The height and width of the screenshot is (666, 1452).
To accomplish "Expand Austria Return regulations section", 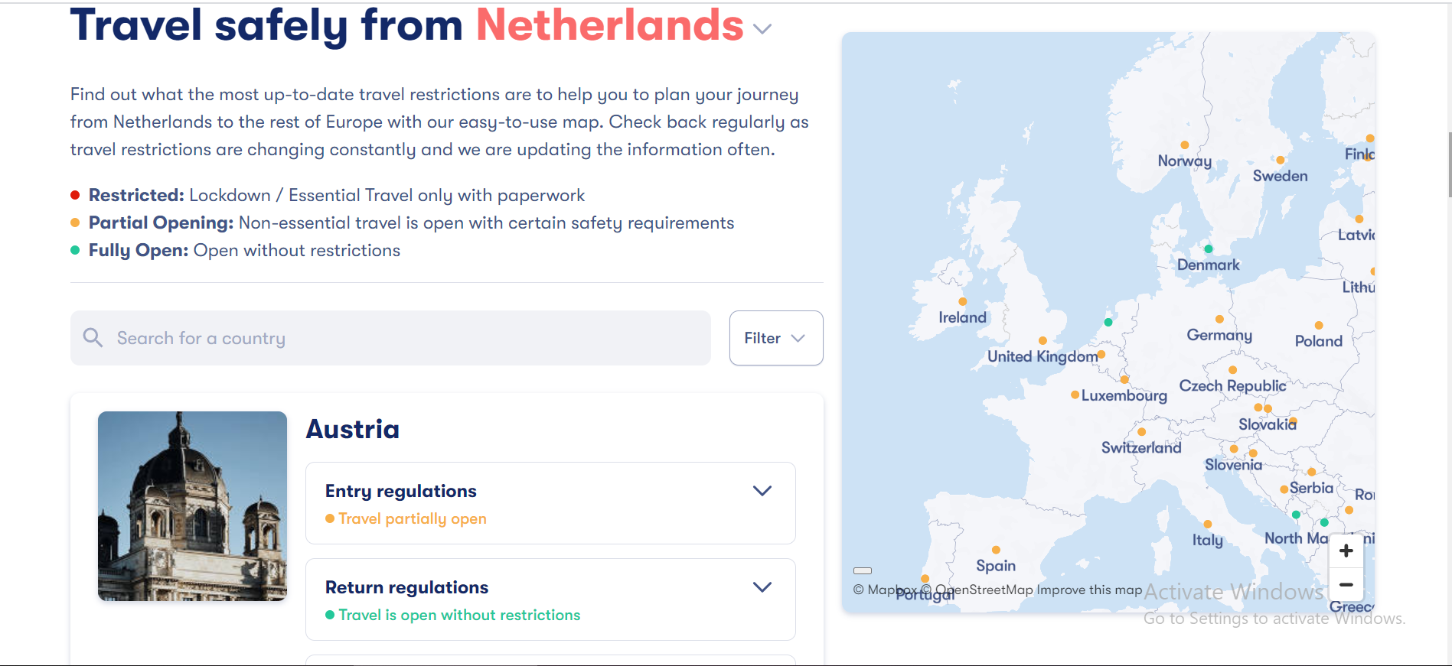I will 762,587.
